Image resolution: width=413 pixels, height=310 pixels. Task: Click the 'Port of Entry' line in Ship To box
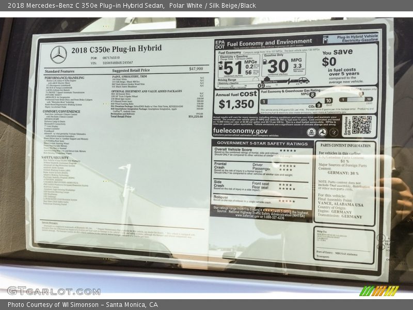[337, 253]
